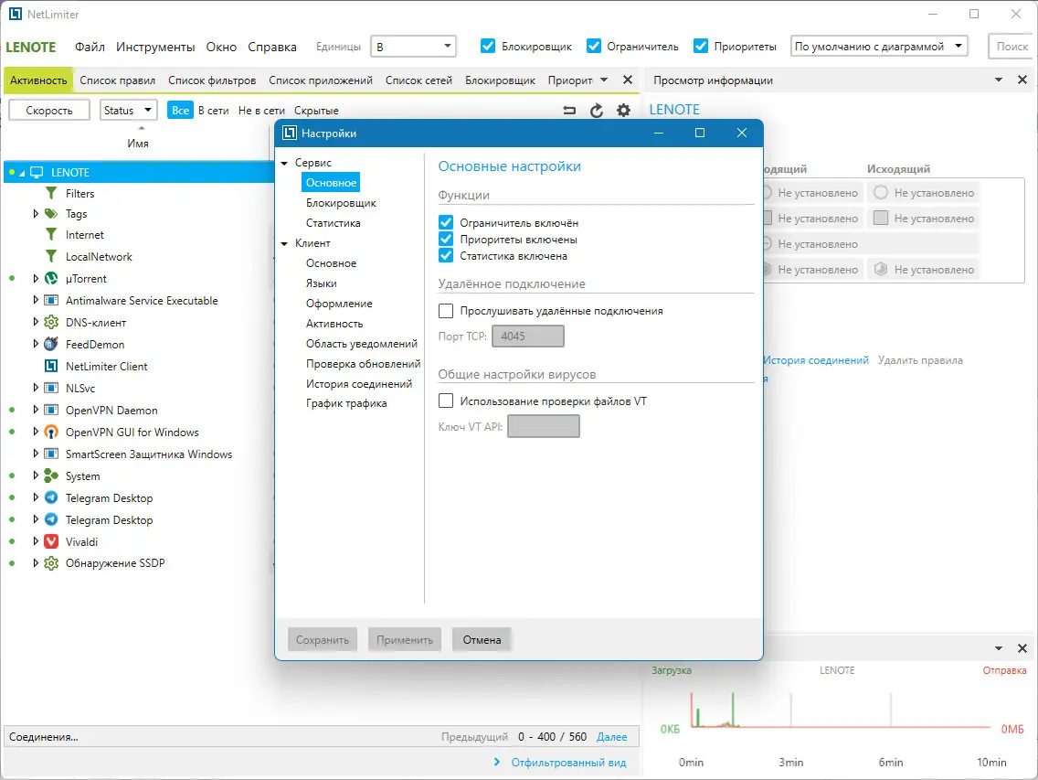Viewport: 1038px width, 780px height.
Task: Click the NLSvc service icon
Action: [x=51, y=388]
